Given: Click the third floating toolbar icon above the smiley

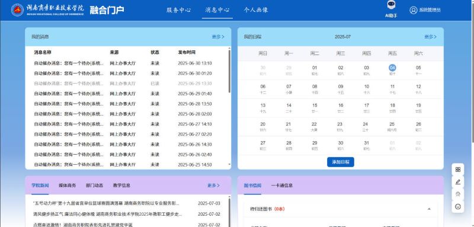Looking at the screenshot, I should (457, 194).
